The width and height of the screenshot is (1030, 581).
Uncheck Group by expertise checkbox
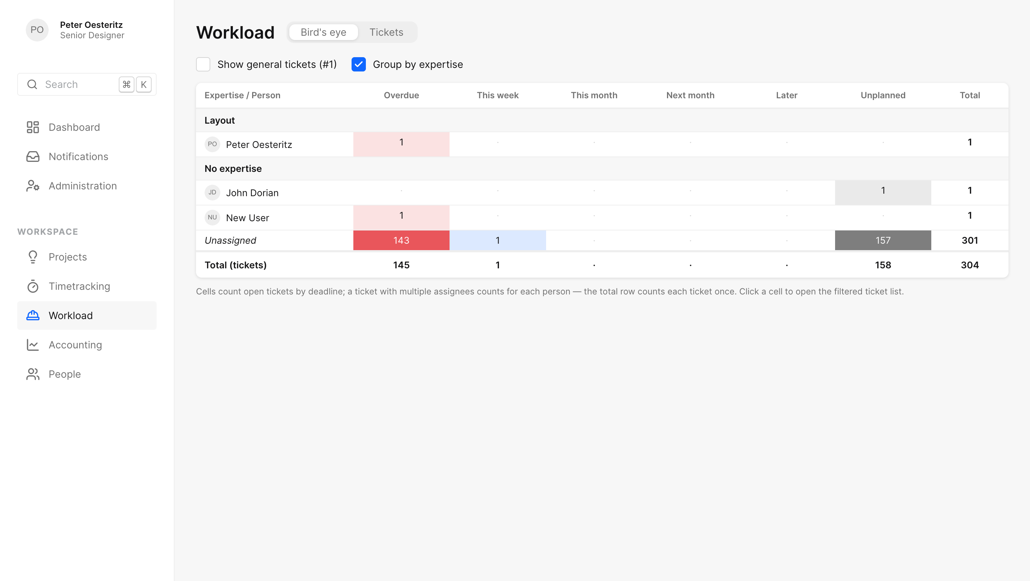(x=359, y=64)
